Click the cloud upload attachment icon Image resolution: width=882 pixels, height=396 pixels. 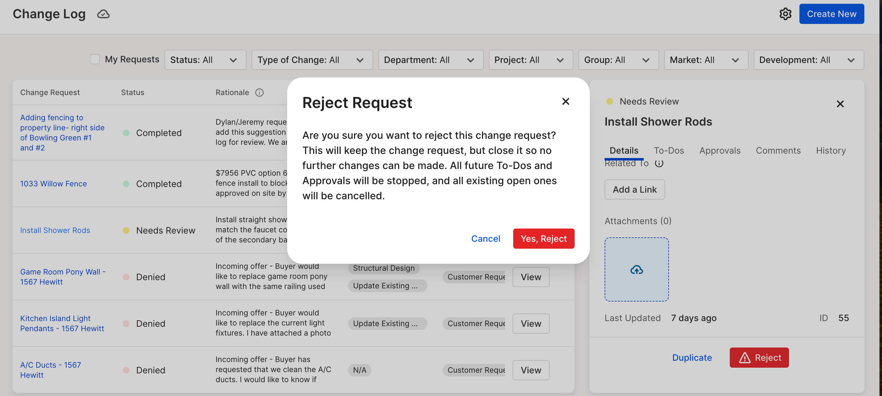tap(636, 270)
